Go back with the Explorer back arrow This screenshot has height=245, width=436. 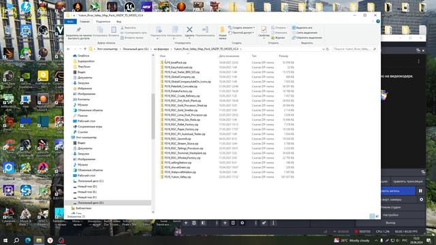[x=68, y=49]
